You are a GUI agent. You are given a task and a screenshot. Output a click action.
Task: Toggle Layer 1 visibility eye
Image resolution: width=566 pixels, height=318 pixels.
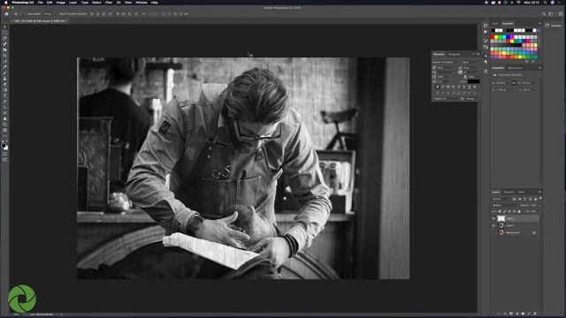493,226
